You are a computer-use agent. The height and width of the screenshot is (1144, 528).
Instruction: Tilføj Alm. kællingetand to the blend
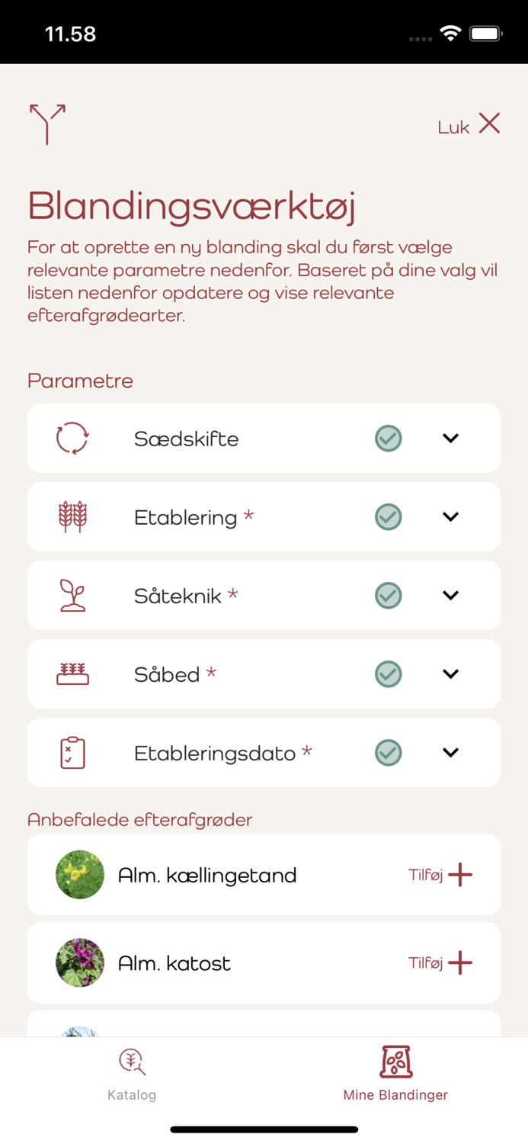pyautogui.click(x=442, y=875)
